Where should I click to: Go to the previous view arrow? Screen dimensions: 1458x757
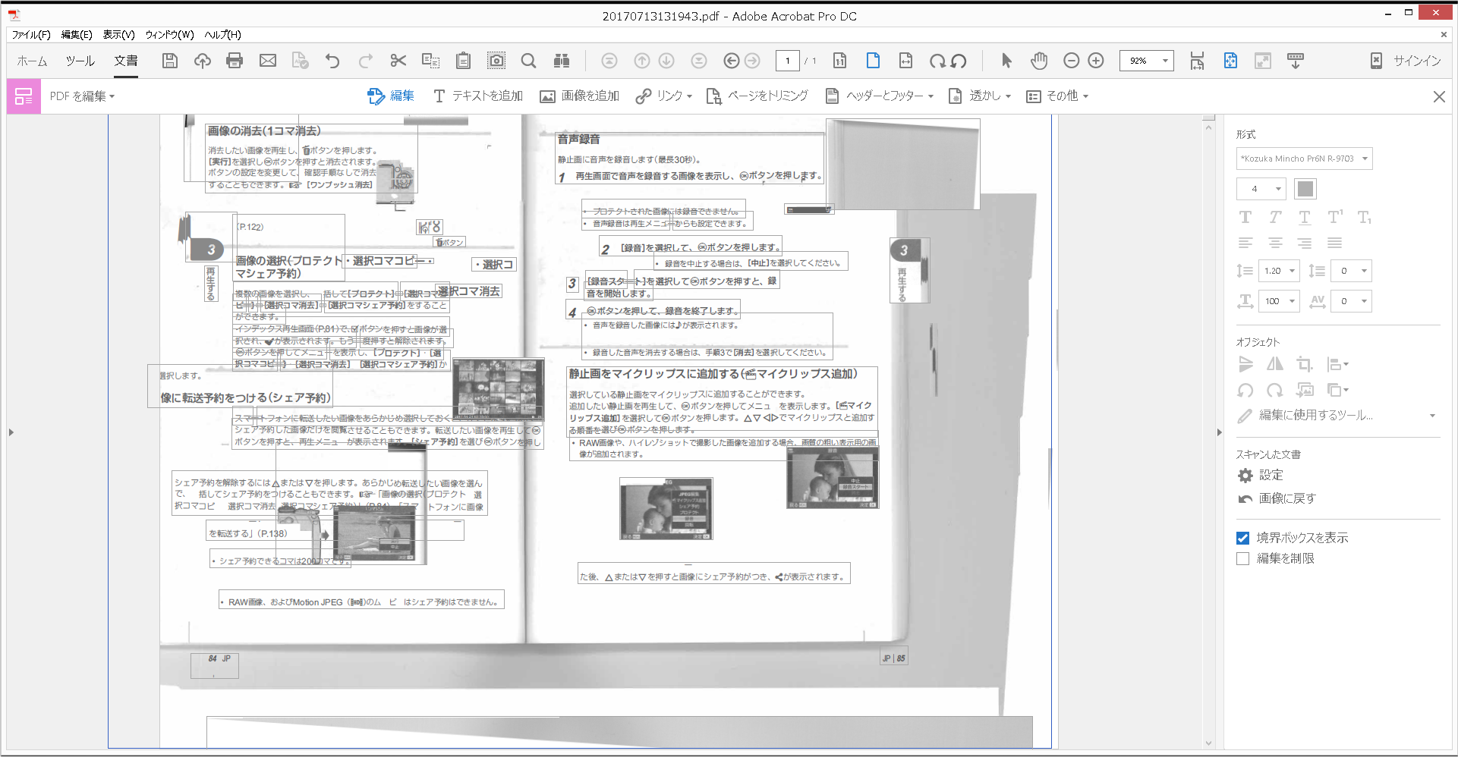click(x=731, y=61)
